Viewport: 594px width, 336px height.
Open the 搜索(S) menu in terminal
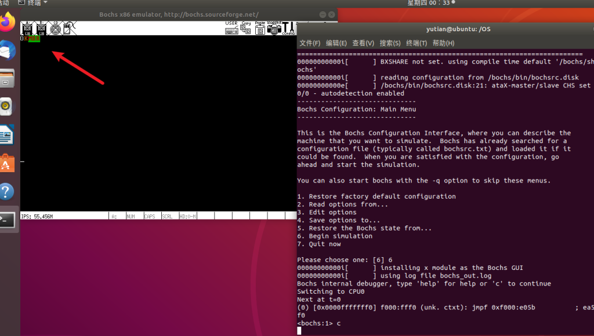[390, 43]
